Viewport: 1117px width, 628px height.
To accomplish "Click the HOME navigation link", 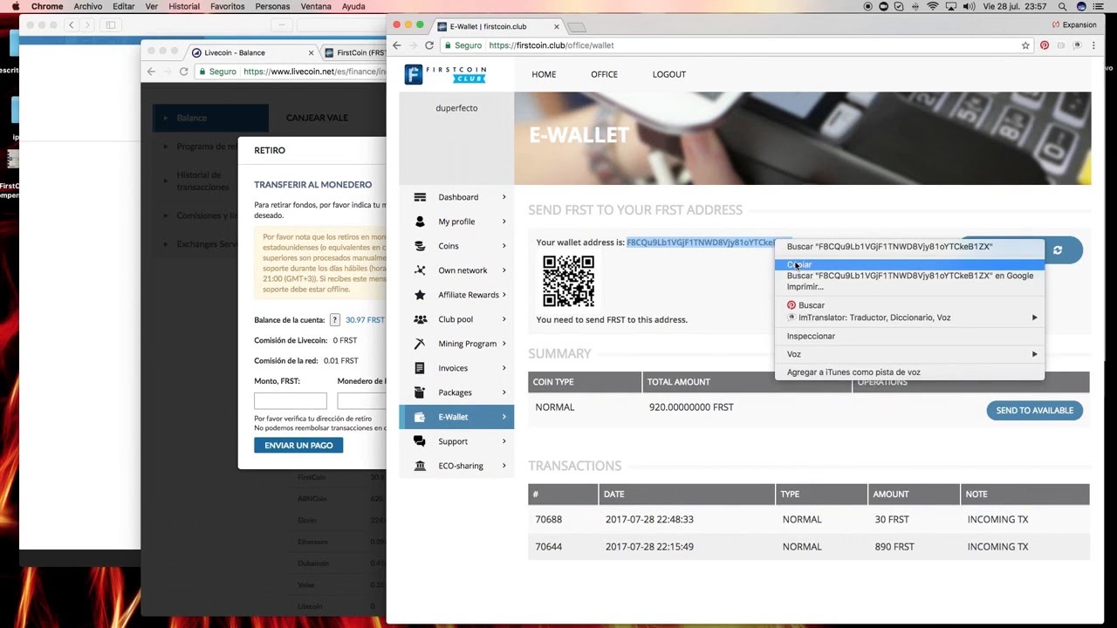I will pos(544,74).
